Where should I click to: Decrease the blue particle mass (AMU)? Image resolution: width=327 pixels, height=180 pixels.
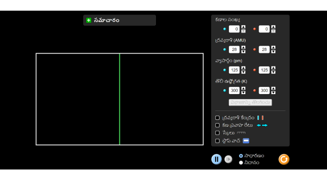pyautogui.click(x=244, y=51)
